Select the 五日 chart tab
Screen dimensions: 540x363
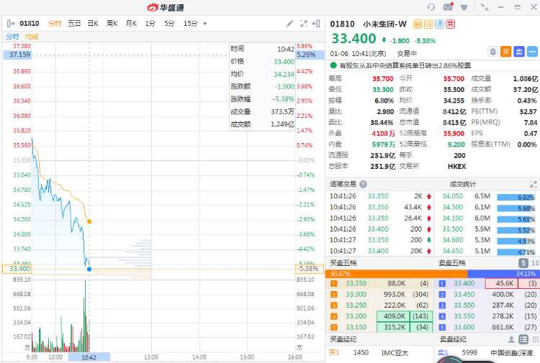[x=74, y=24]
